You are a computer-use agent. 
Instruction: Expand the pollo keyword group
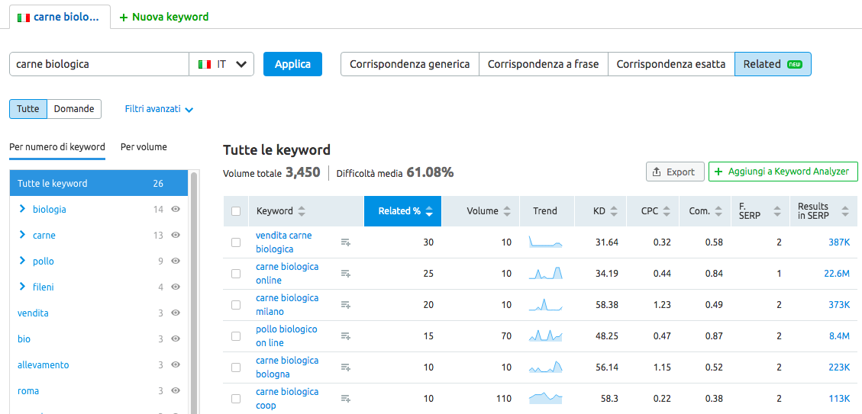tap(23, 262)
